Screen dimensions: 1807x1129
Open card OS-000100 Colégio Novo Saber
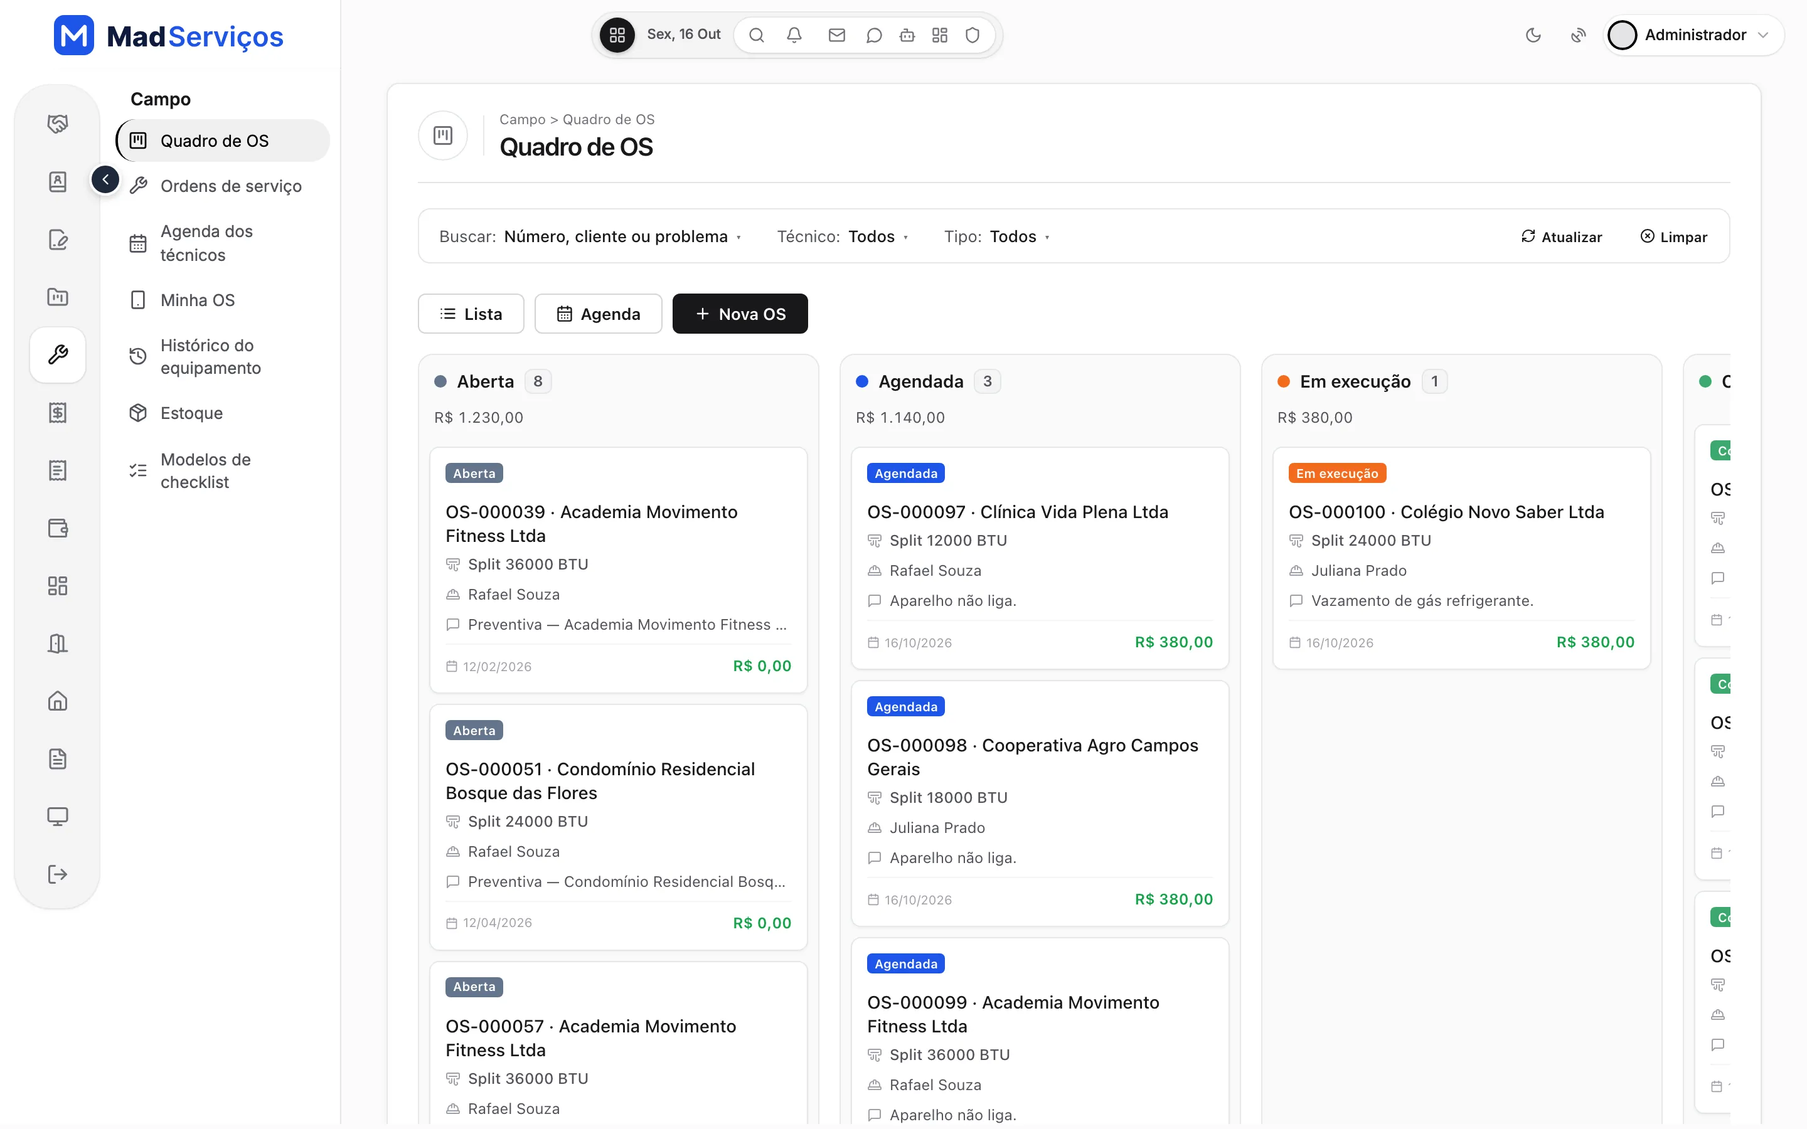click(x=1461, y=558)
